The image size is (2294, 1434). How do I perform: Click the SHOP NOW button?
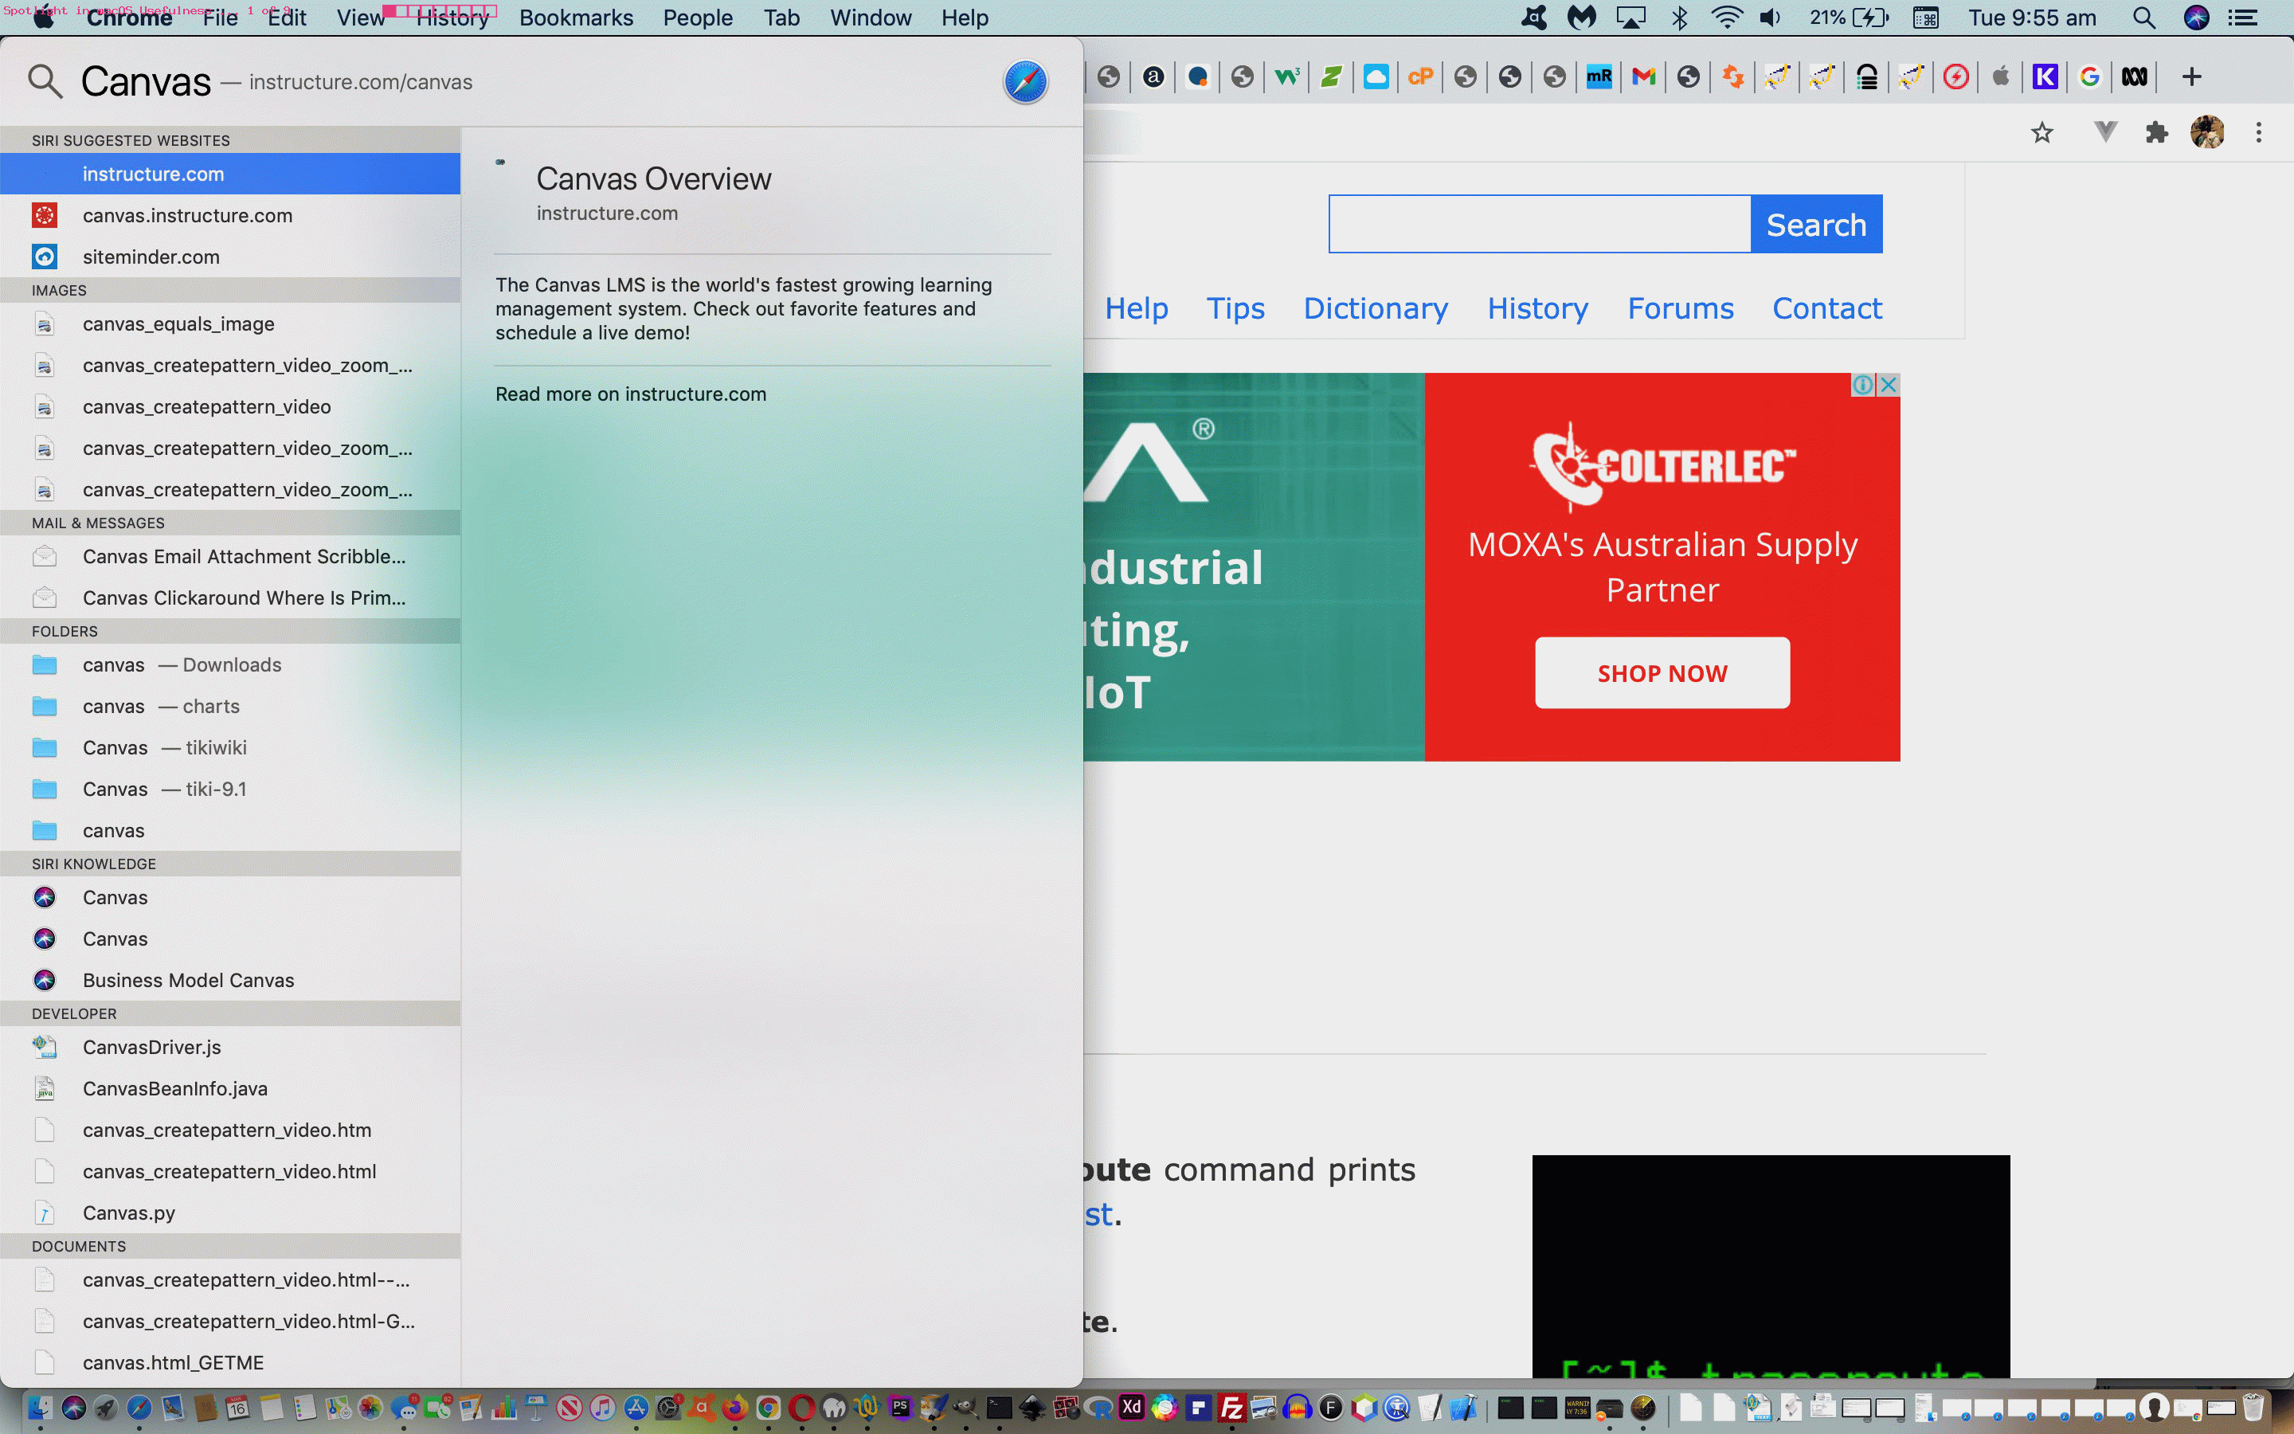1662,672
